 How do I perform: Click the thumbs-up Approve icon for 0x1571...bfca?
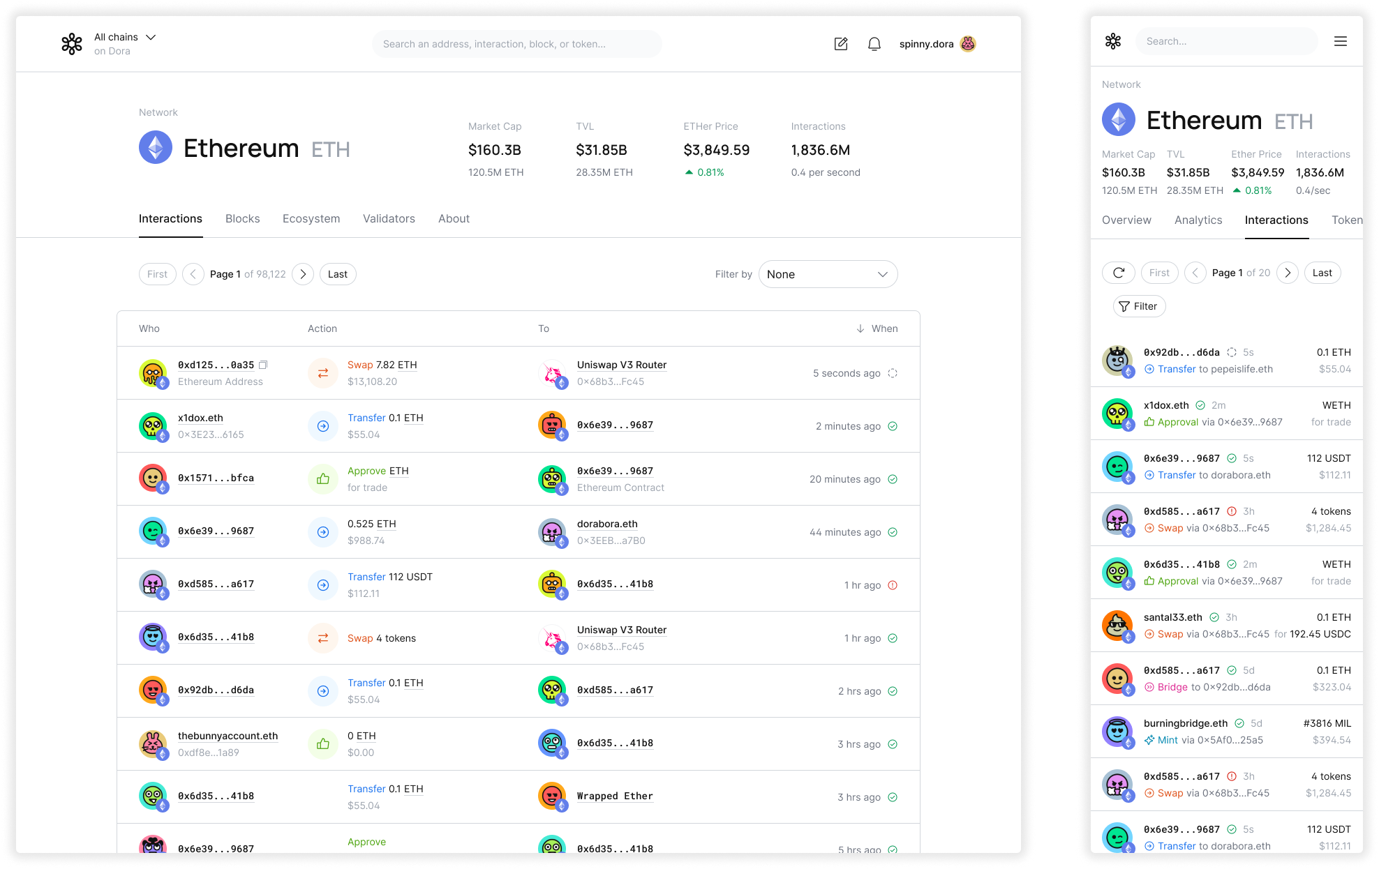323,479
